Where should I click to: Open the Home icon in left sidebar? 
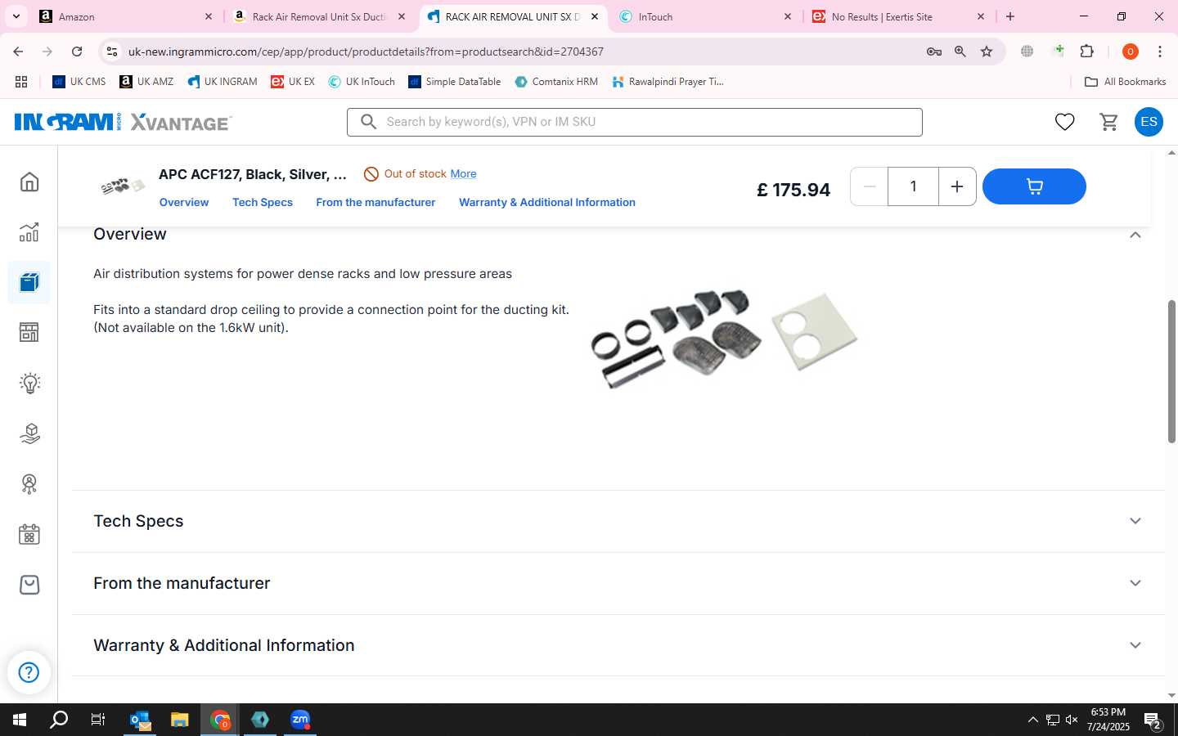(29, 182)
